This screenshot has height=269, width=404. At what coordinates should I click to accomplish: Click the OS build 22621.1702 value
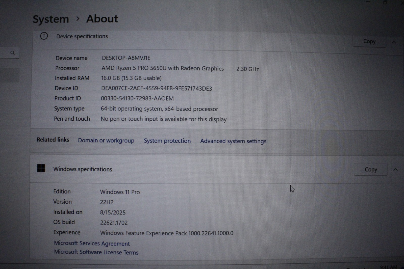114,223
